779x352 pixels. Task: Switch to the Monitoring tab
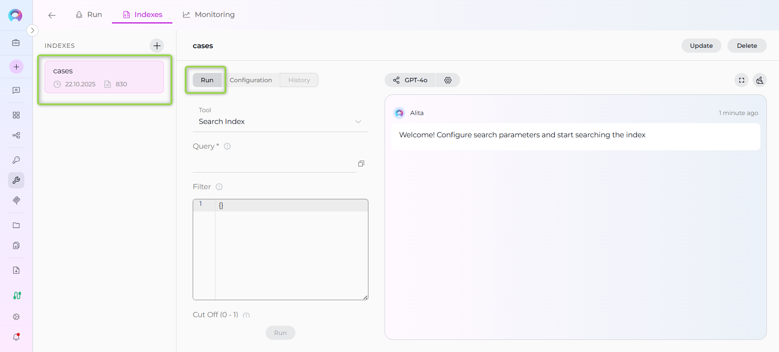[x=209, y=15]
